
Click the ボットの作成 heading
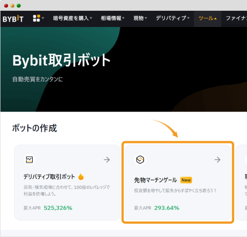pyautogui.click(x=35, y=128)
